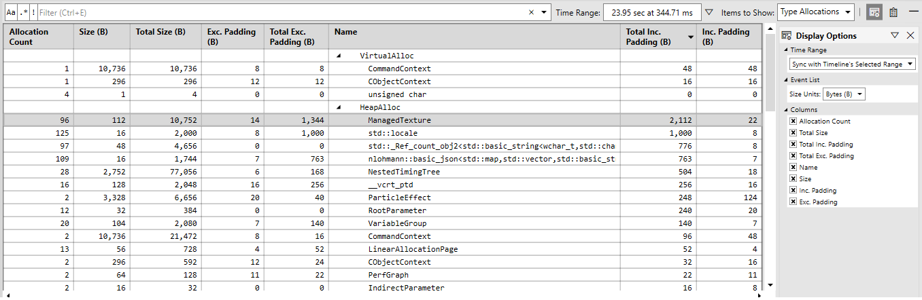Select the NestedTimingTree row
Viewport: 922px width, 300px height.
382,172
